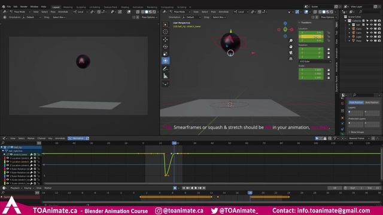The height and width of the screenshot is (215, 383).
Task: Click the play reverse button
Action: (x=192, y=188)
